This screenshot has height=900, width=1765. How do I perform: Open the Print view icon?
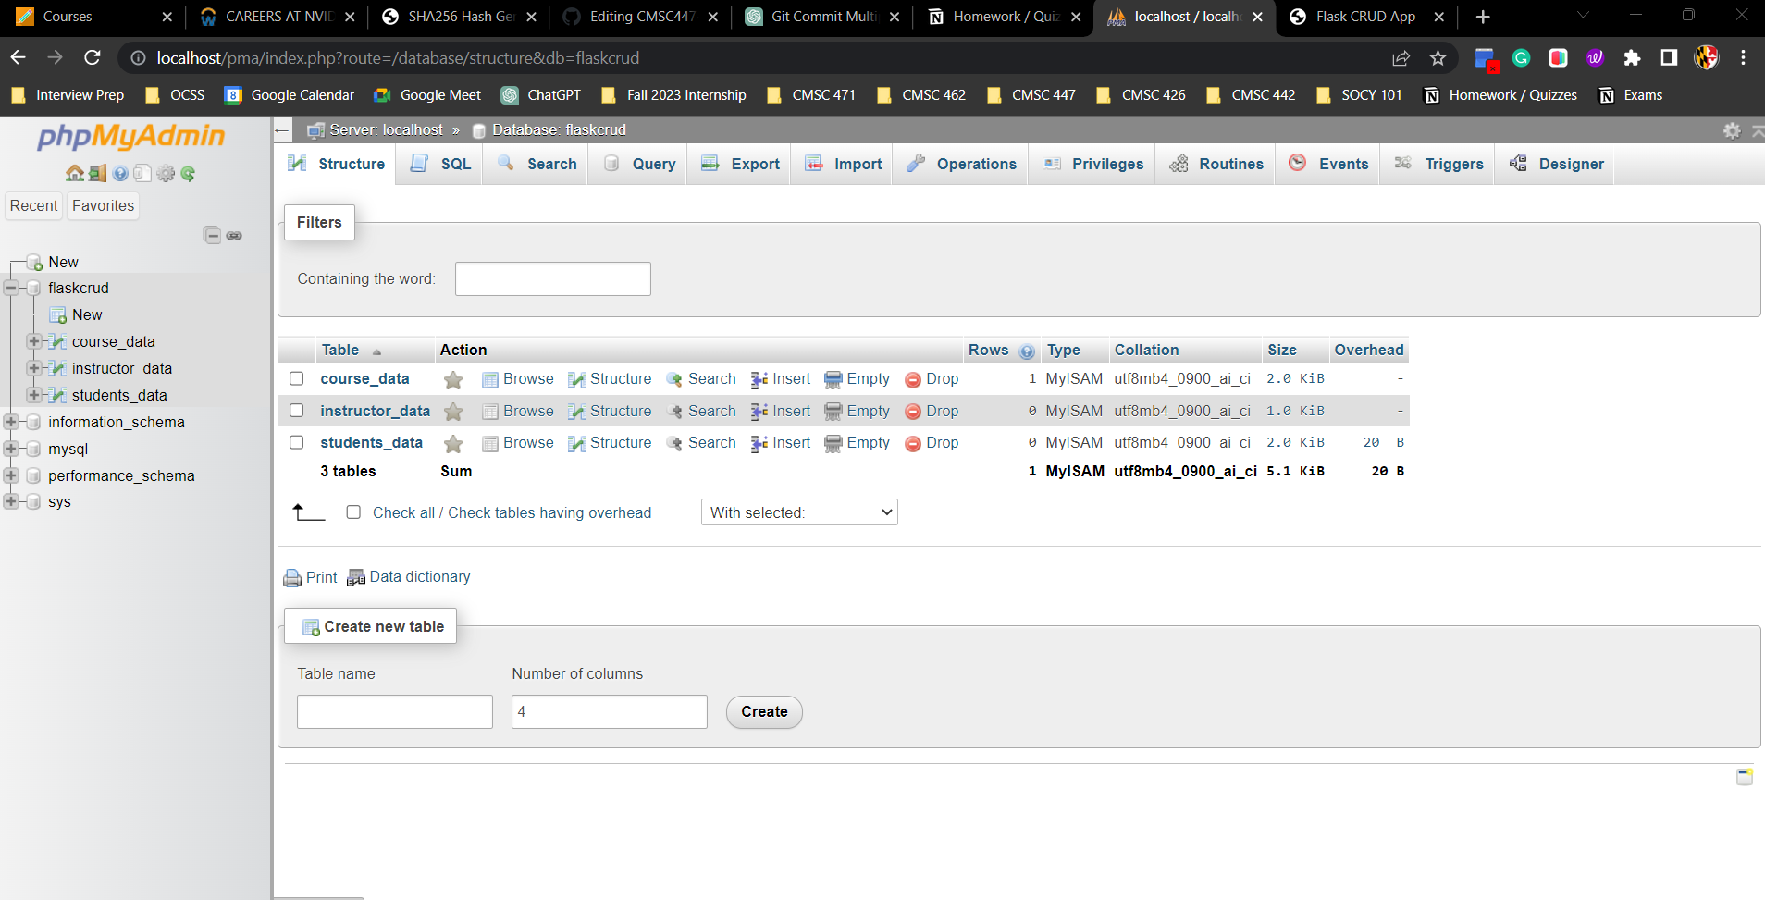pyautogui.click(x=310, y=576)
